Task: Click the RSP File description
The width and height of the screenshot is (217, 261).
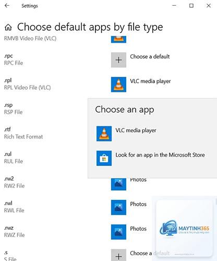Action: point(14,112)
